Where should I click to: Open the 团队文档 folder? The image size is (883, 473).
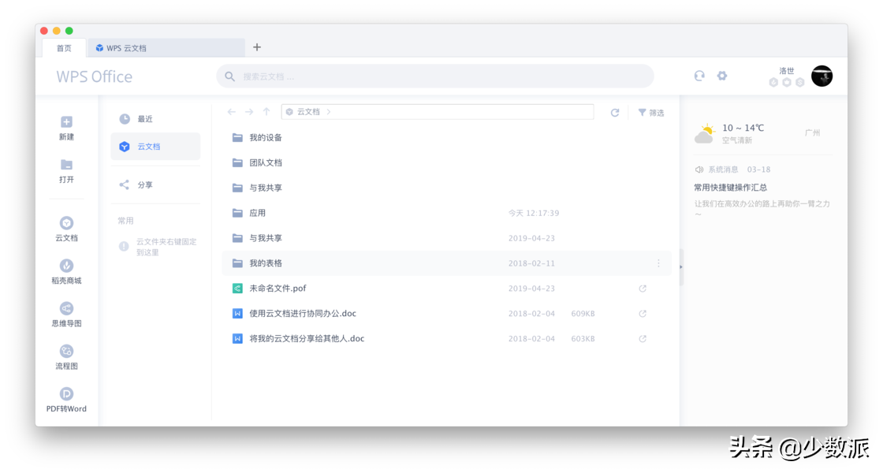pos(446,162)
